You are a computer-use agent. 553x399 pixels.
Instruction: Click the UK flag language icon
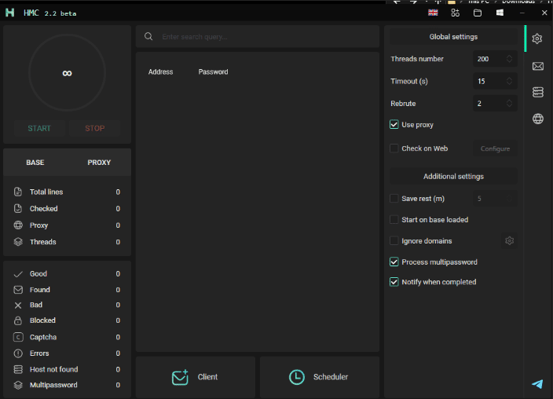tap(433, 13)
